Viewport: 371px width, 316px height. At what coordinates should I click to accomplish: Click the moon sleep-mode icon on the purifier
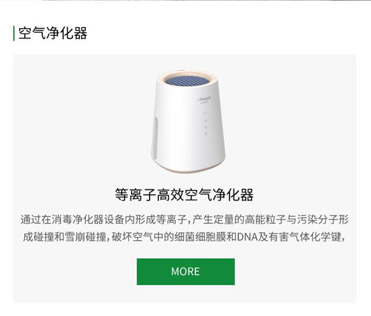pyautogui.click(x=206, y=134)
